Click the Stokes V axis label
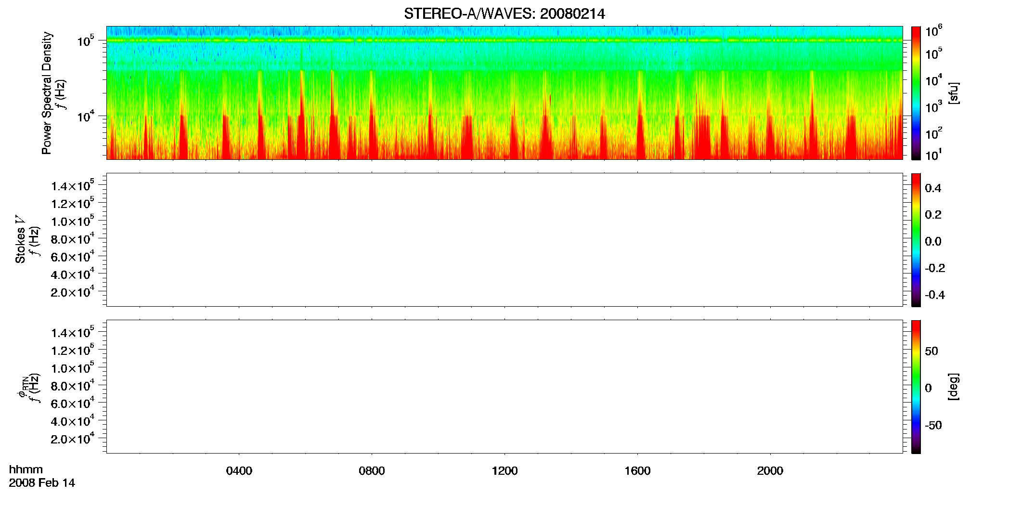 click(20, 239)
